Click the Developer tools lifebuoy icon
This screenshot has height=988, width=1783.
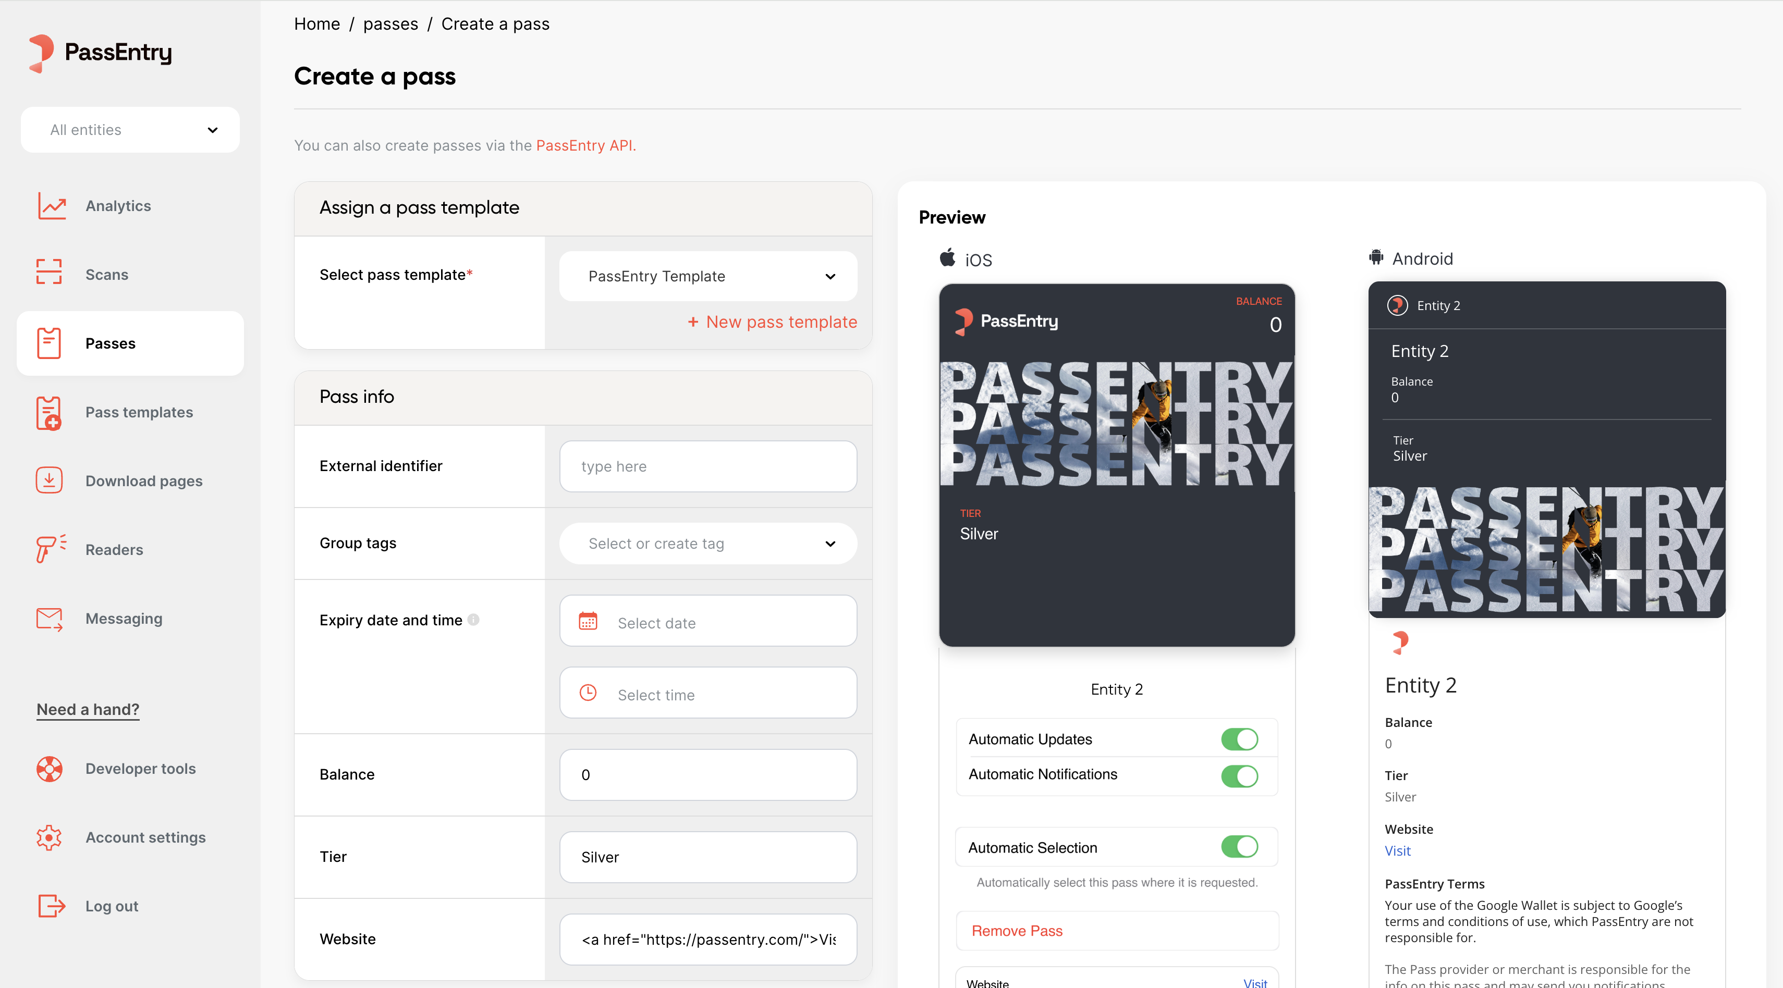(49, 769)
